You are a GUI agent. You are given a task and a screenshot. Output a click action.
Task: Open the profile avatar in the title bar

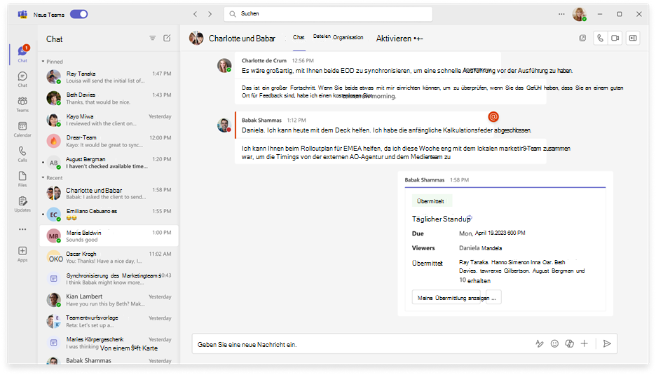pos(580,14)
